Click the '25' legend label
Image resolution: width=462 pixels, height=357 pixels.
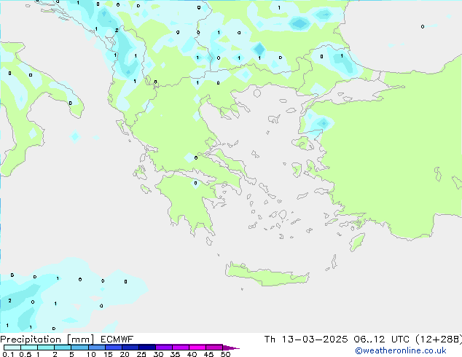[x=141, y=354]
